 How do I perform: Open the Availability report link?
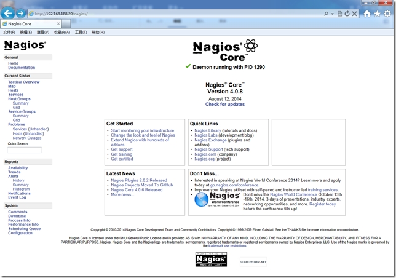coord(18,168)
